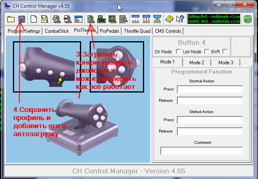Open the CMS script editor window icon
The height and width of the screenshot is (179, 258).
(x=78, y=19)
